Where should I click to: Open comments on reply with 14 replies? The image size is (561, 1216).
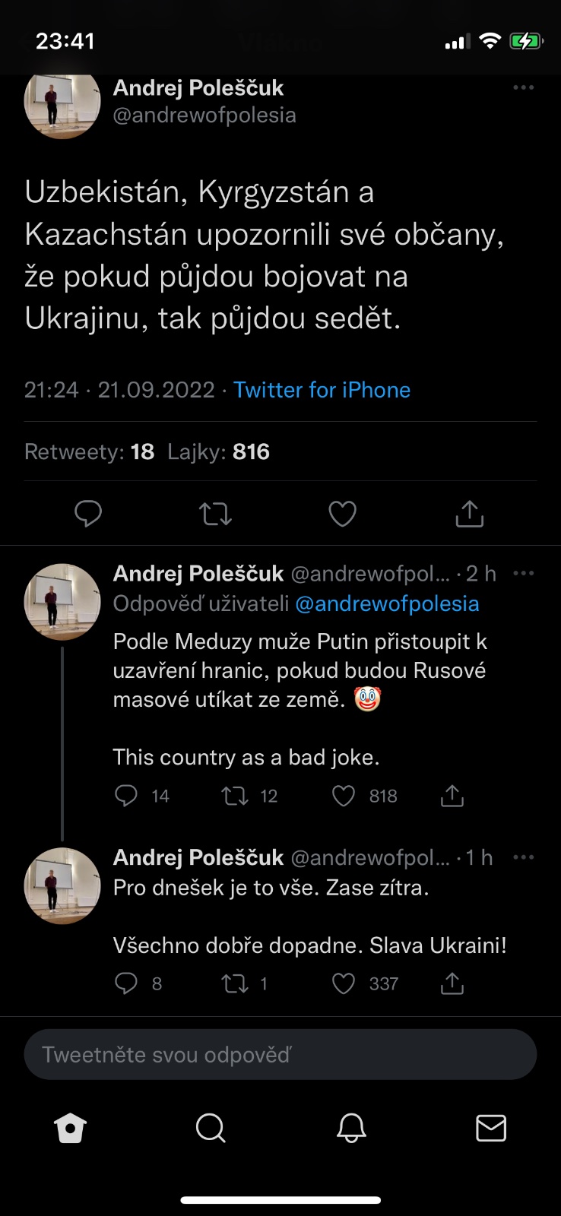click(125, 796)
